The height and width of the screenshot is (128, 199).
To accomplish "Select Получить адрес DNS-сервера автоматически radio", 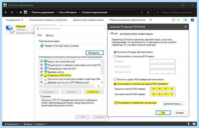I will coord(115,79).
